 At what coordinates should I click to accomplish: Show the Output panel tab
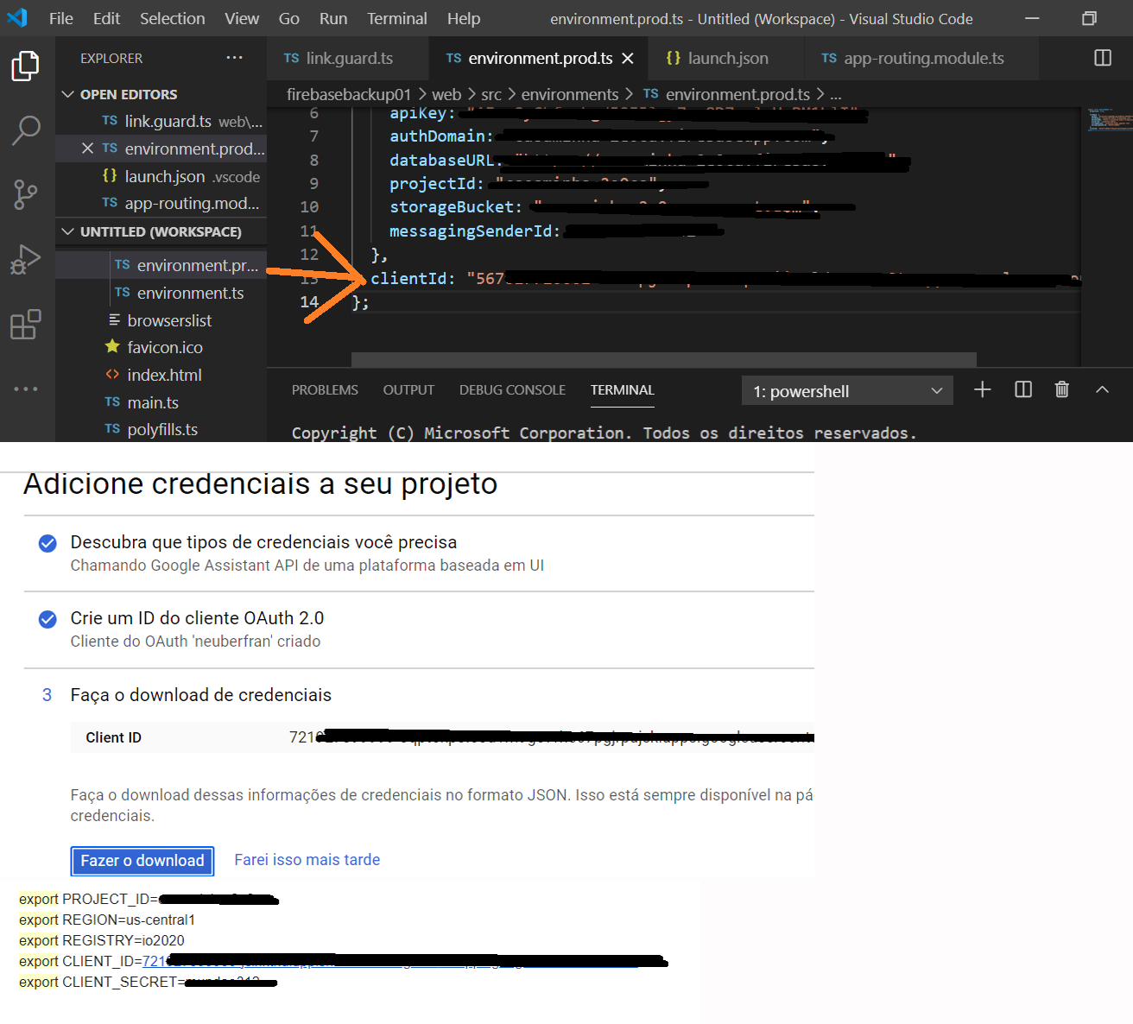coord(408,390)
